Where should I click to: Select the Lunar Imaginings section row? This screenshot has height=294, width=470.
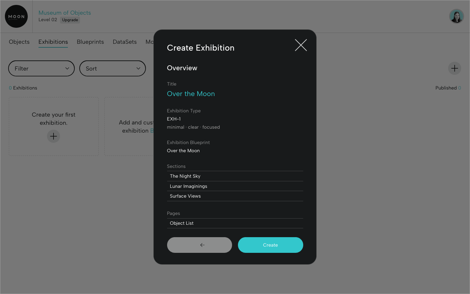click(235, 186)
